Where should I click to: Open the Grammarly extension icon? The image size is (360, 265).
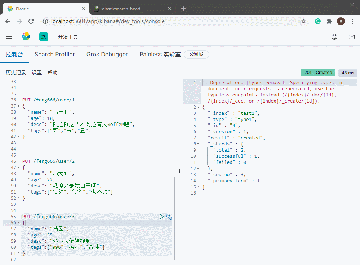[x=318, y=21]
